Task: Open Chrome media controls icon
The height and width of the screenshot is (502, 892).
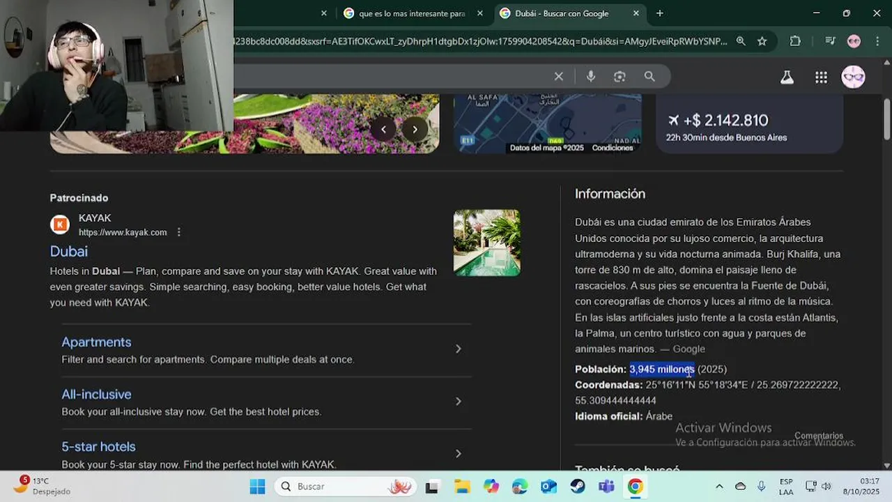Action: [830, 41]
